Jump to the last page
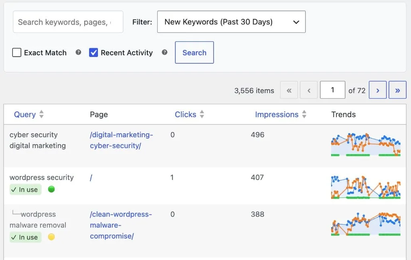This screenshot has height=260, width=411. tap(397, 90)
